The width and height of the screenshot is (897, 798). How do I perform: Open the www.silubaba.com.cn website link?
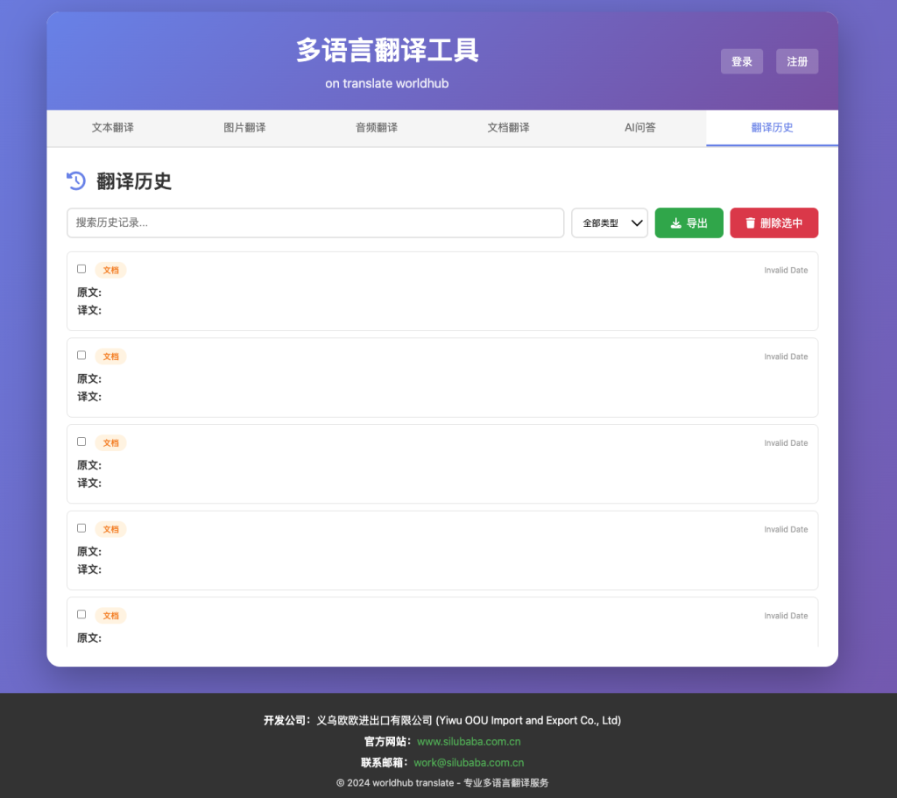coord(469,742)
